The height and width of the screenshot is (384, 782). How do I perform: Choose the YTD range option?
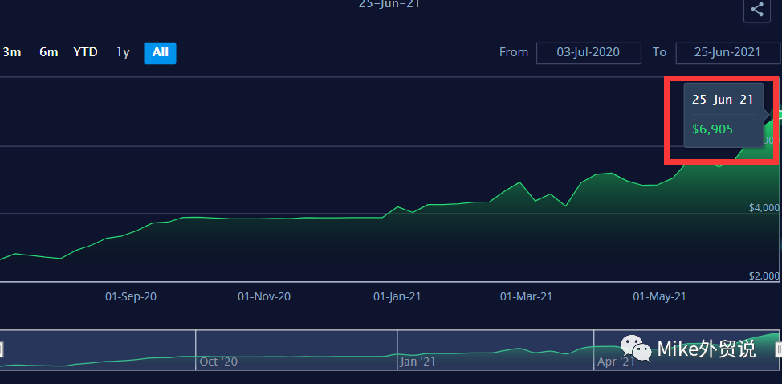click(x=85, y=52)
